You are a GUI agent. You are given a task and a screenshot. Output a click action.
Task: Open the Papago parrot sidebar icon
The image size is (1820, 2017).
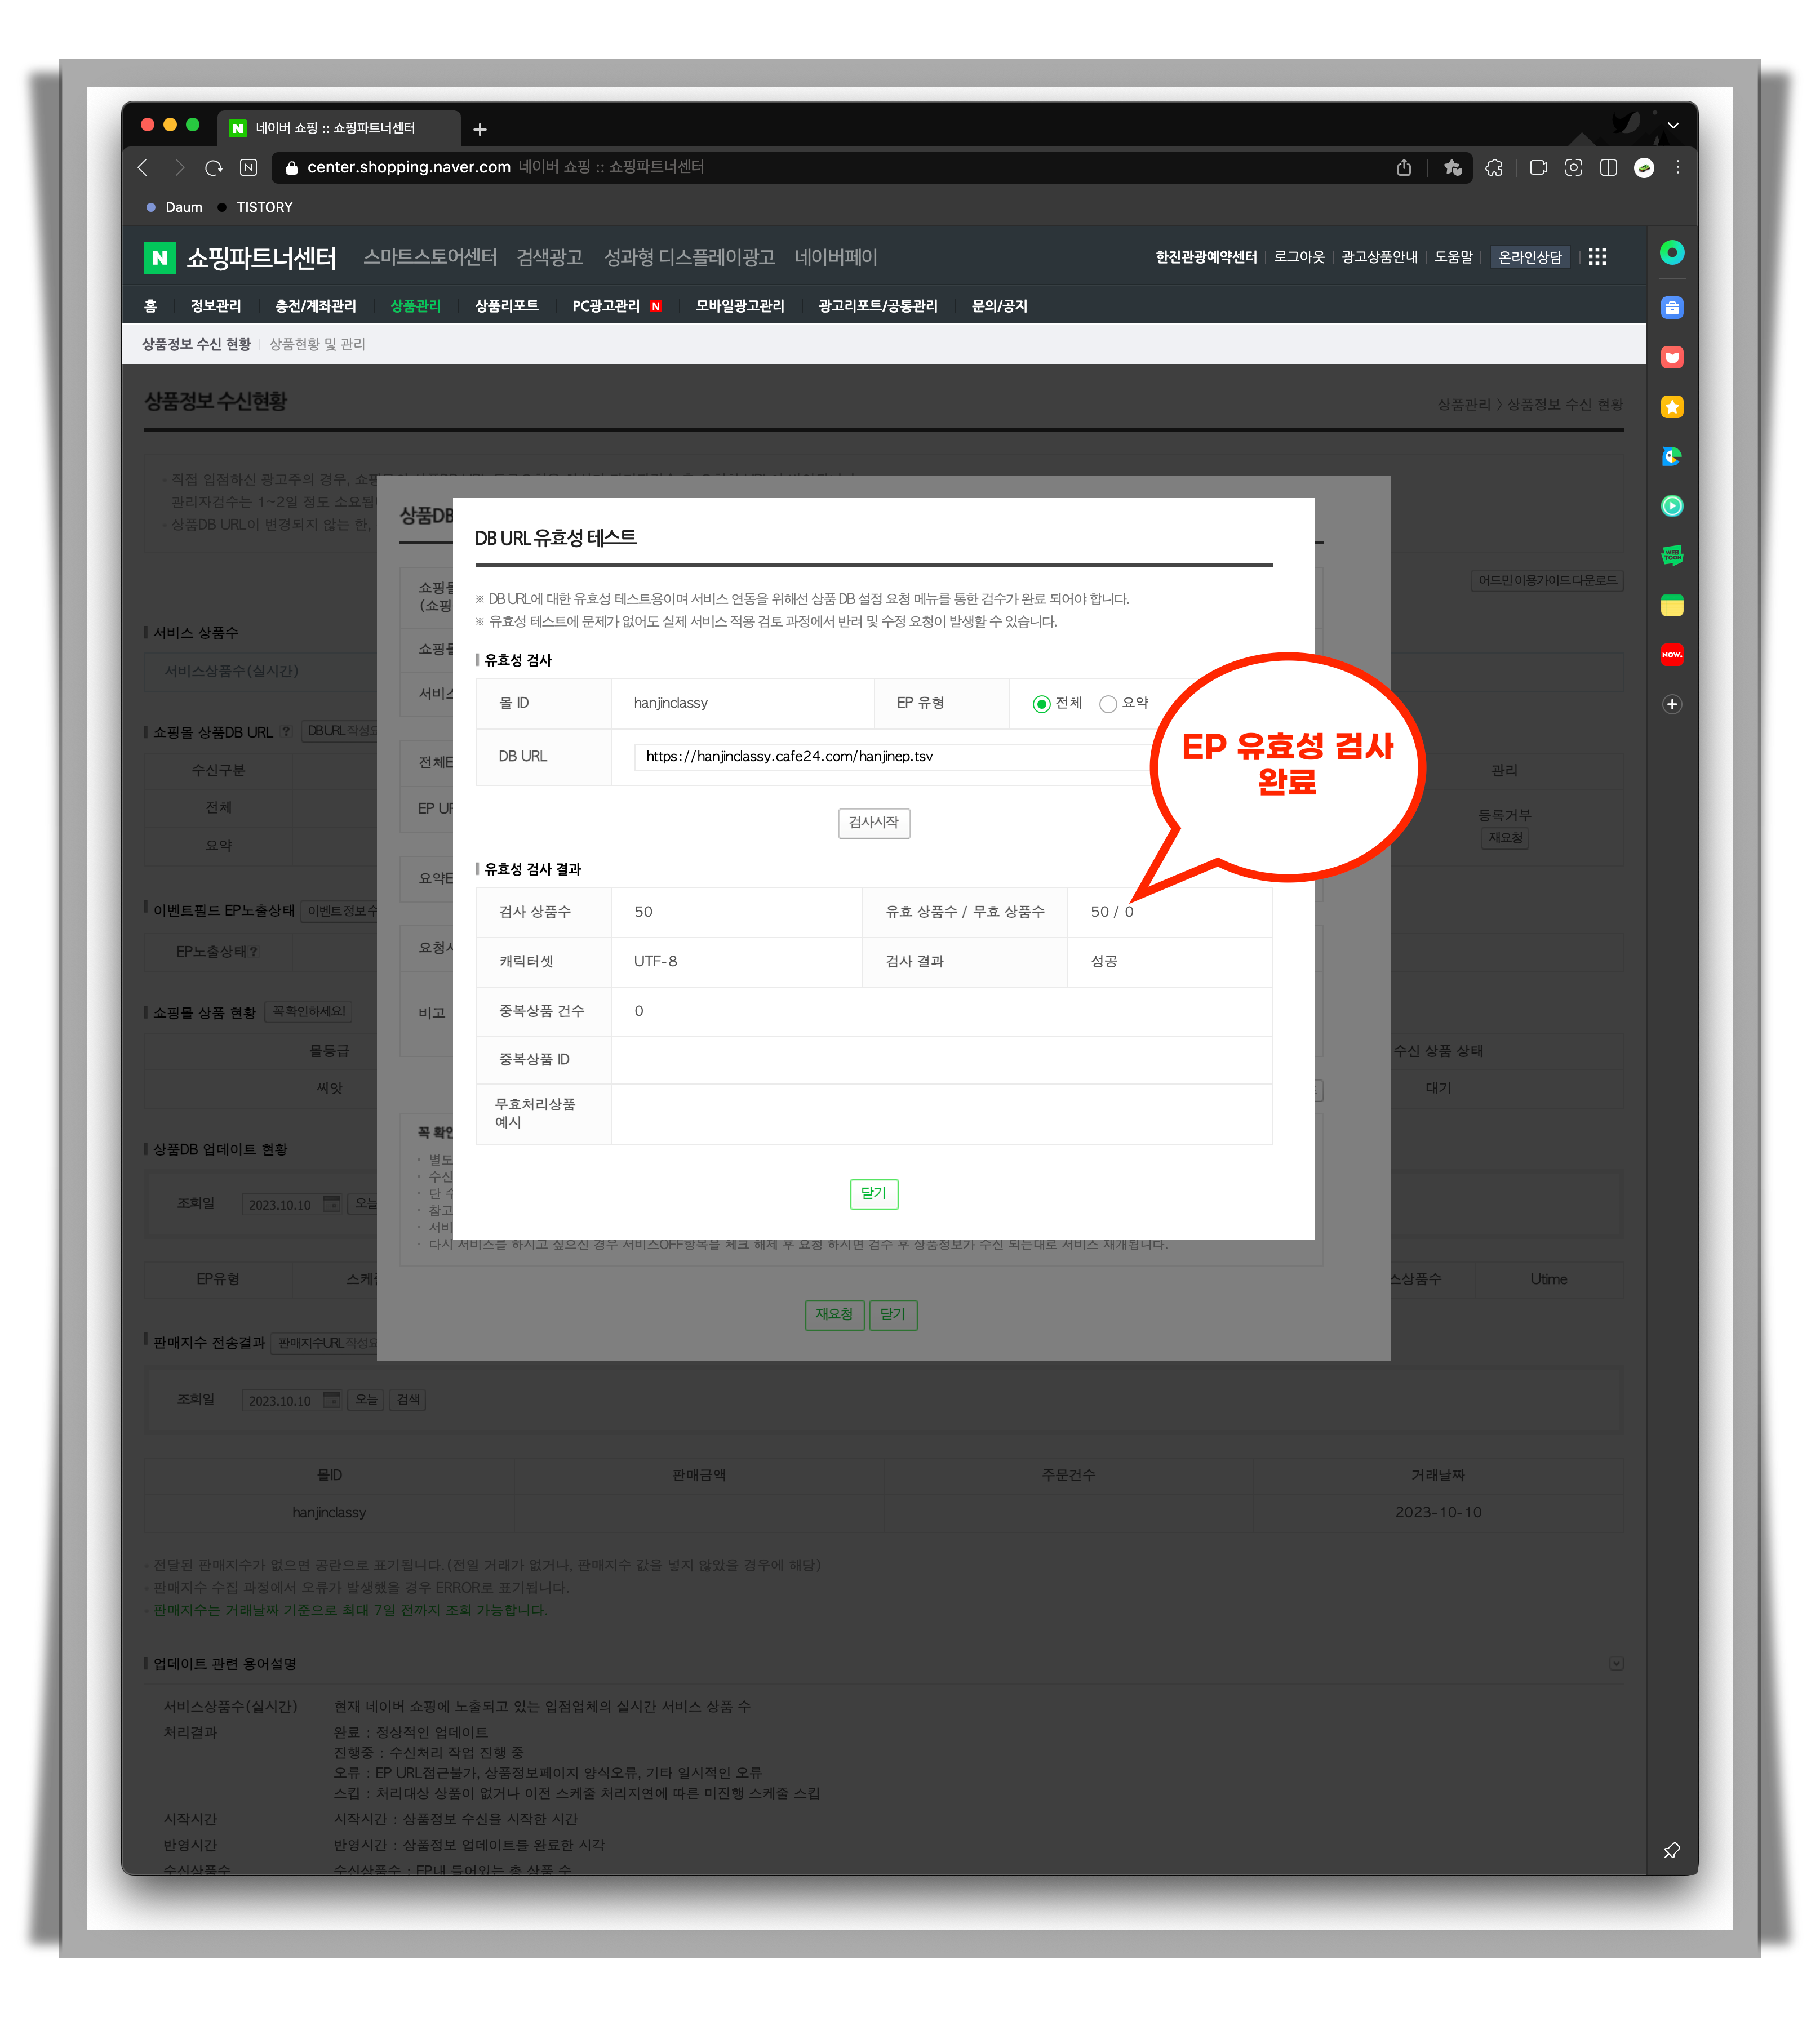[x=1672, y=456]
